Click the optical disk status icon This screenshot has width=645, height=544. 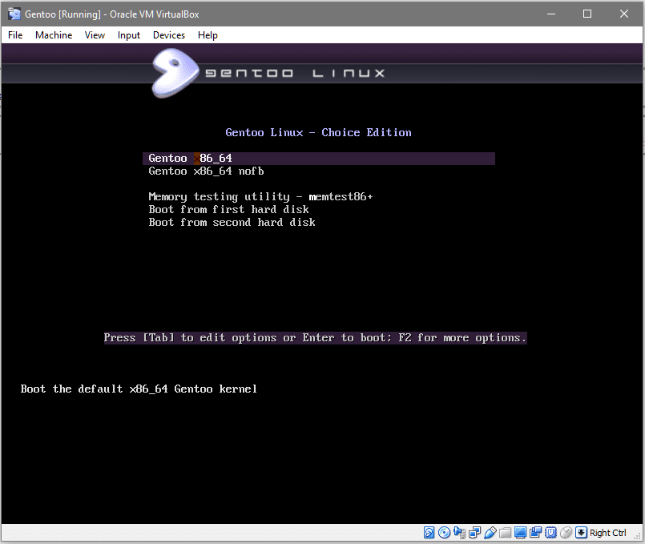tap(444, 533)
